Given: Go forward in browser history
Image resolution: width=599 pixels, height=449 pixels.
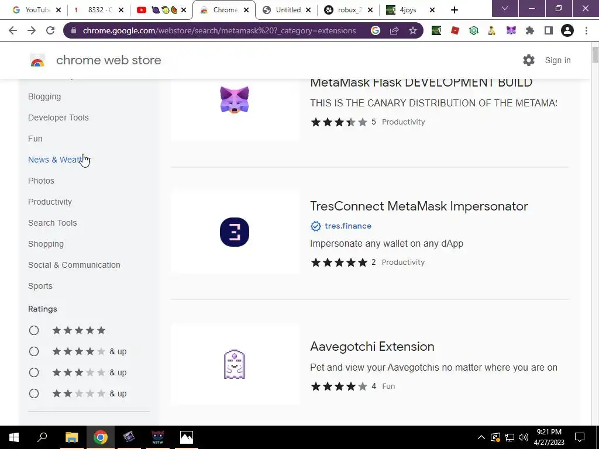Looking at the screenshot, I should (32, 30).
